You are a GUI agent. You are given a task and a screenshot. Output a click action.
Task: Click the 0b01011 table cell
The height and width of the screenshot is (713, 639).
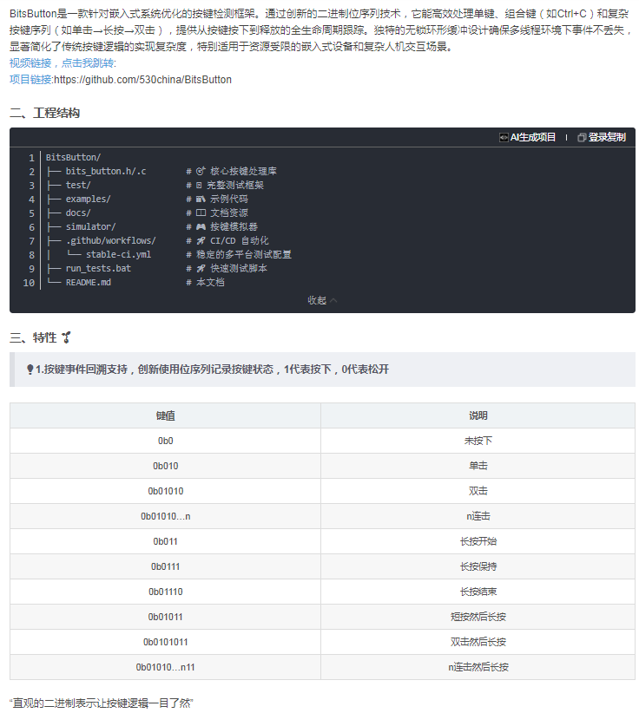[x=165, y=617]
